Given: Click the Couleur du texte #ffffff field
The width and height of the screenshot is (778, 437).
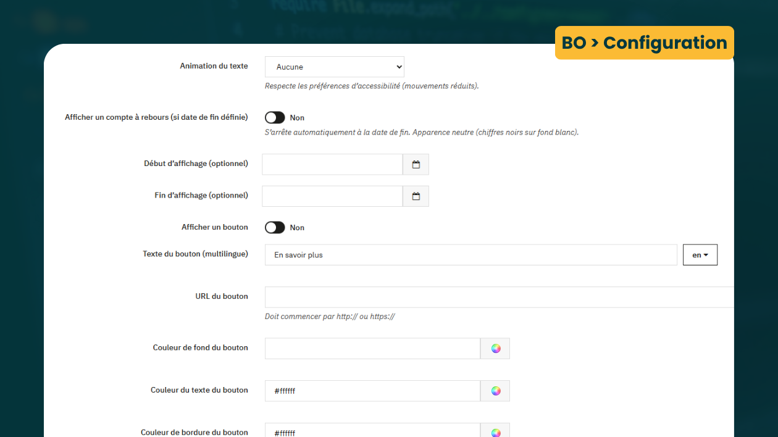Looking at the screenshot, I should click(x=372, y=391).
